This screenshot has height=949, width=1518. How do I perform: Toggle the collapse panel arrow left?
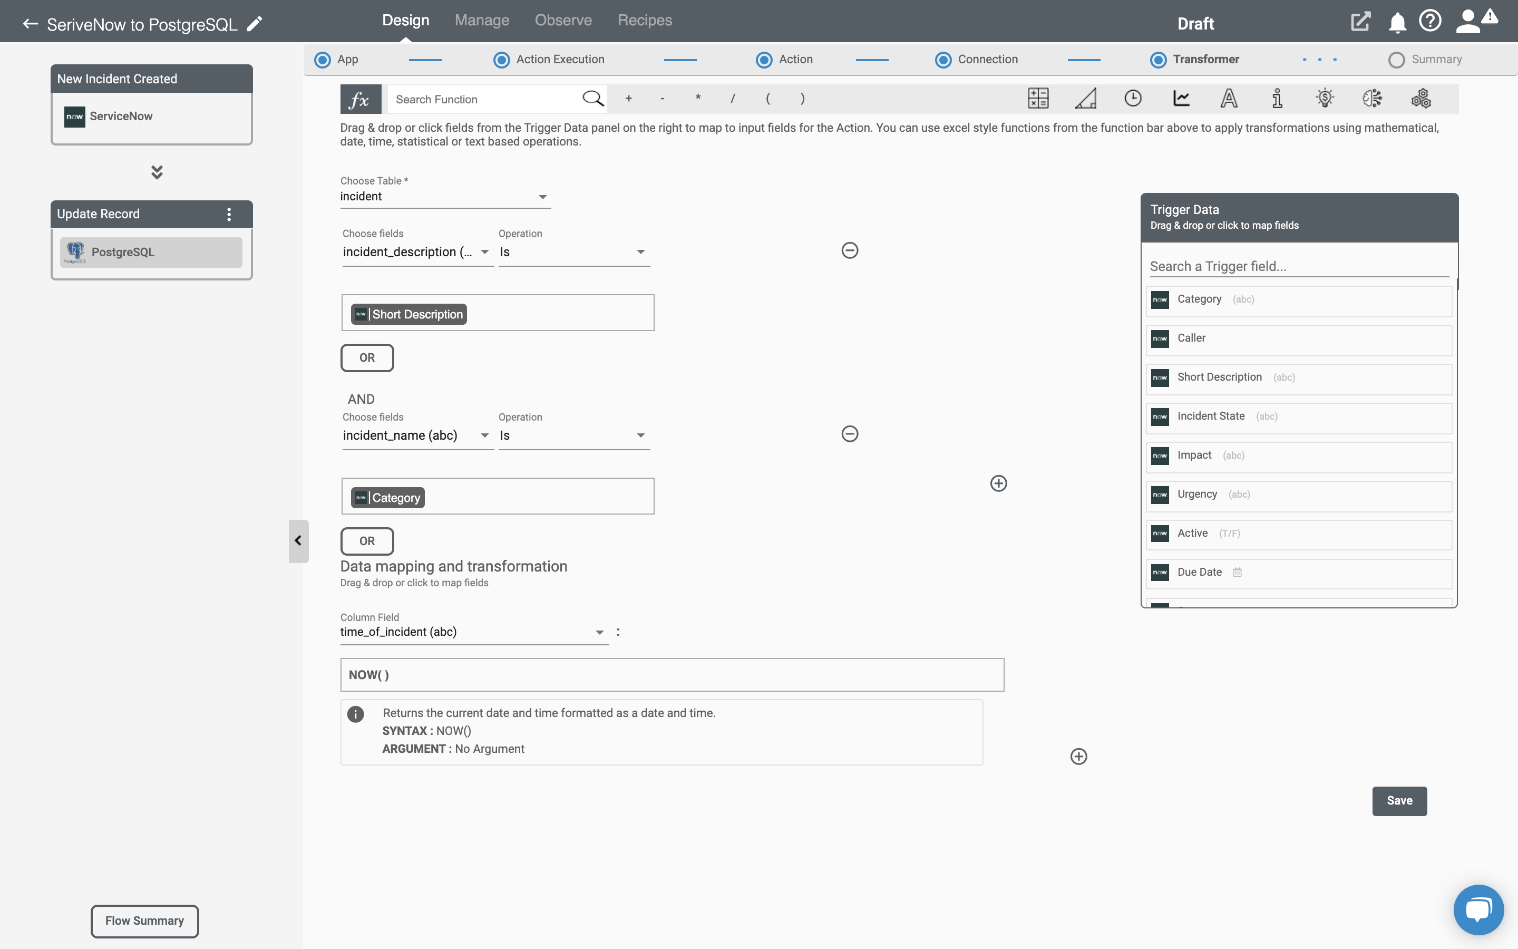pyautogui.click(x=297, y=539)
